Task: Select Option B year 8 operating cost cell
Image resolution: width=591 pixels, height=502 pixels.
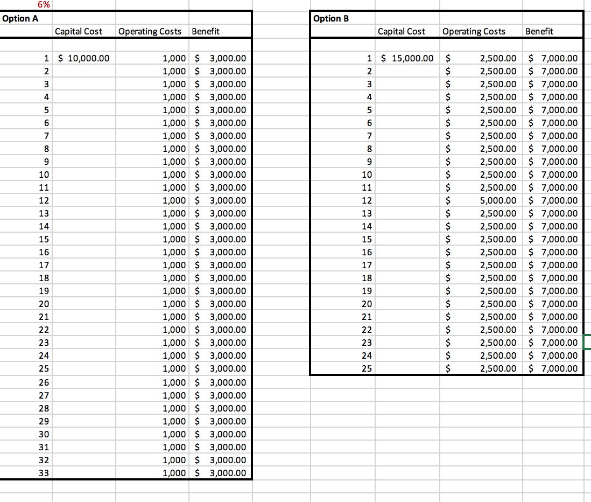Action: (x=481, y=149)
